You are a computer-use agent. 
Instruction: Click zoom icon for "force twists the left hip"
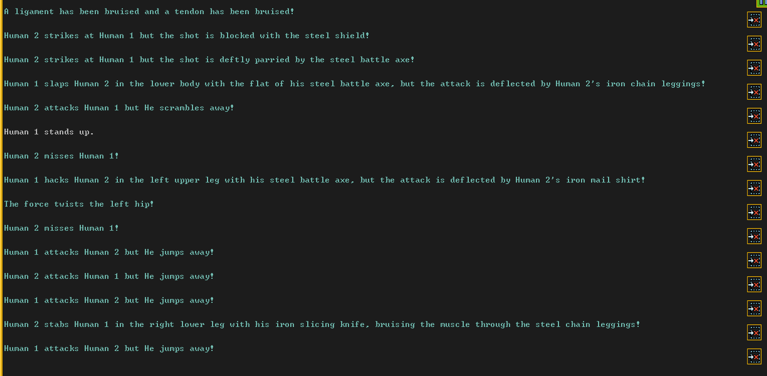click(754, 213)
